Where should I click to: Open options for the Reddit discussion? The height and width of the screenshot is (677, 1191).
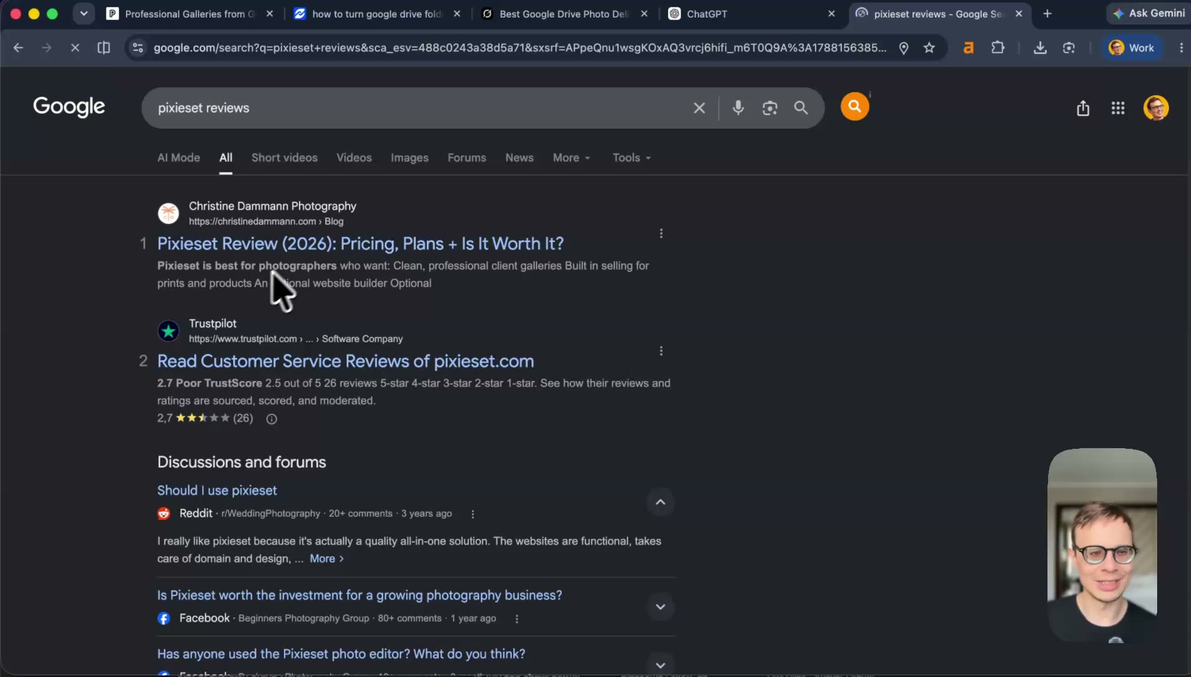[473, 514]
